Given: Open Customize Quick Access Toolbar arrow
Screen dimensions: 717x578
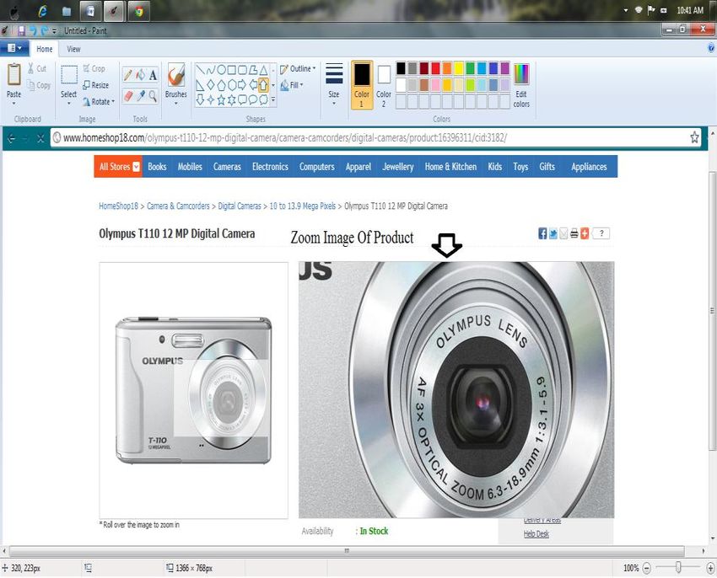Looking at the screenshot, I should (x=54, y=31).
